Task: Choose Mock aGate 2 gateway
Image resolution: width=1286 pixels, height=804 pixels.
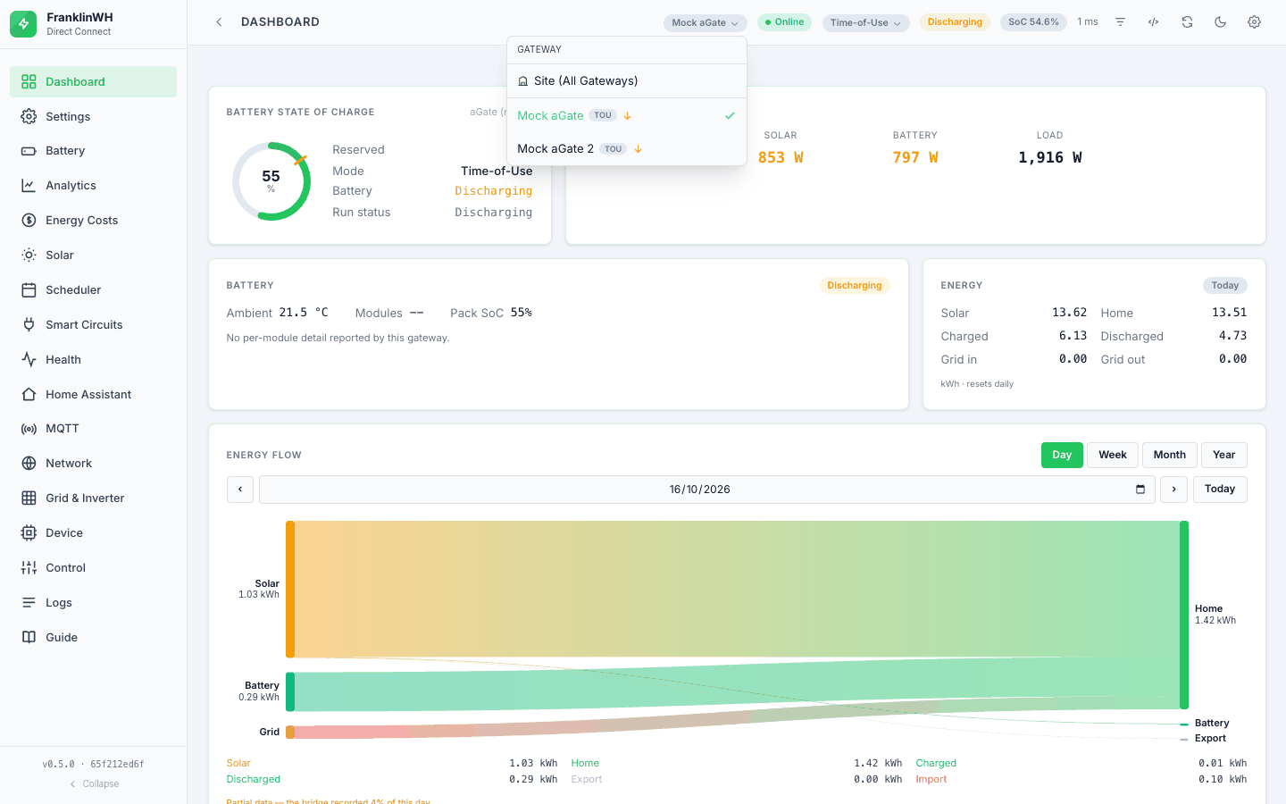Action: [x=627, y=149]
